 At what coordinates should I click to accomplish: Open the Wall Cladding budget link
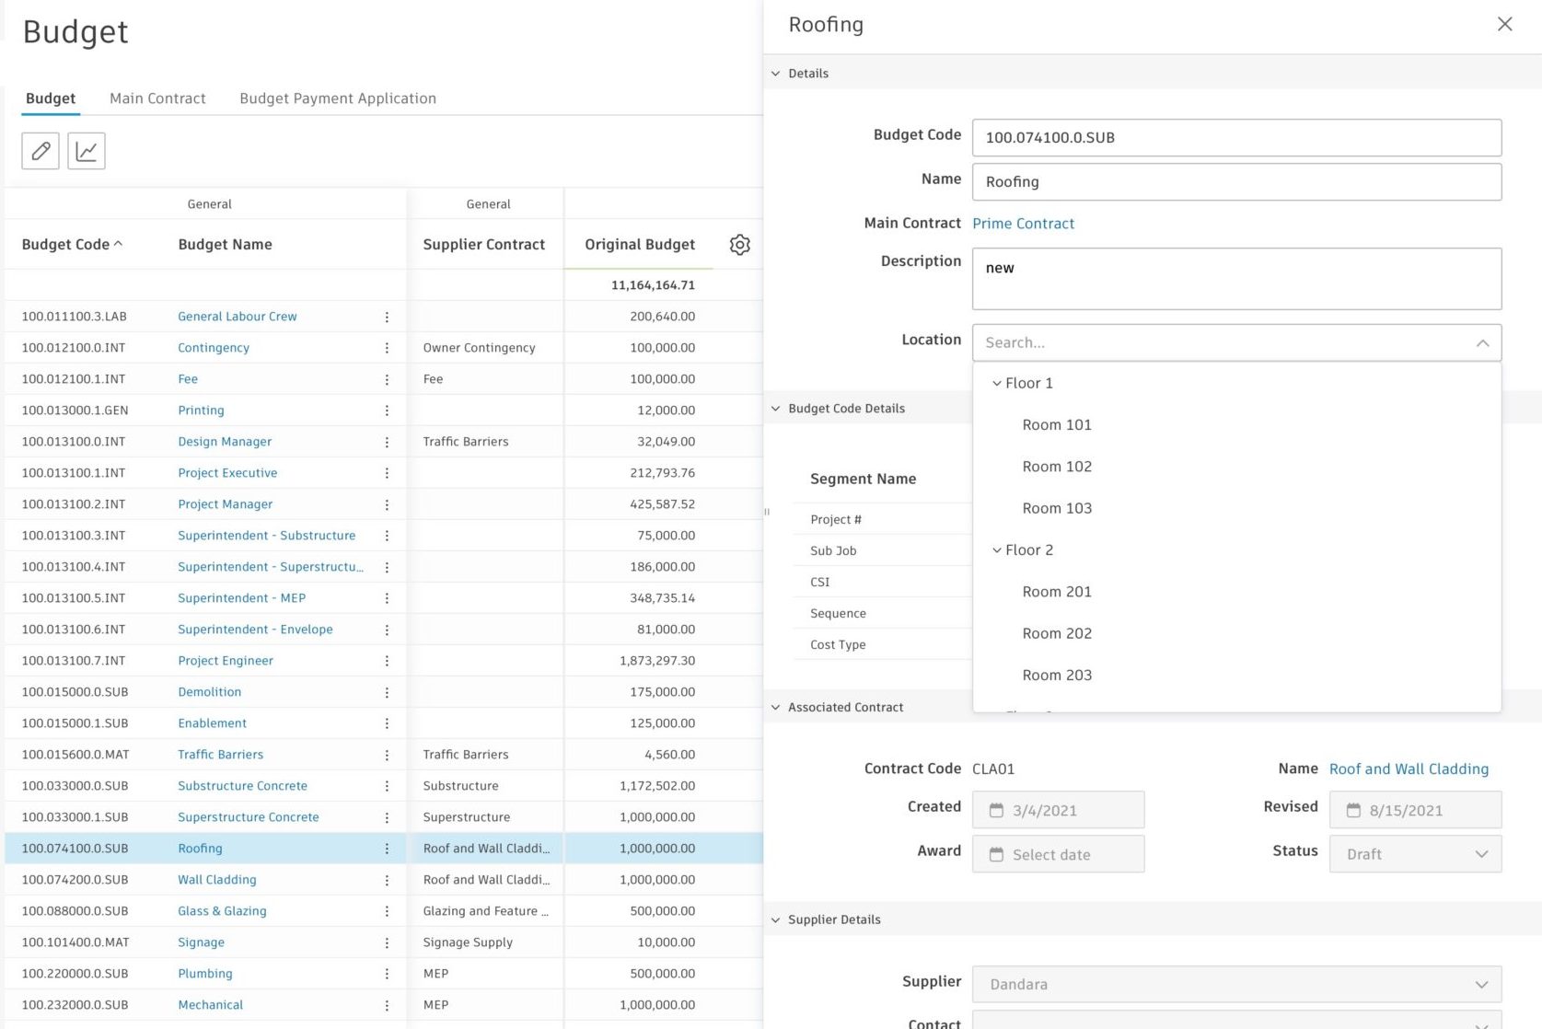[x=217, y=880]
